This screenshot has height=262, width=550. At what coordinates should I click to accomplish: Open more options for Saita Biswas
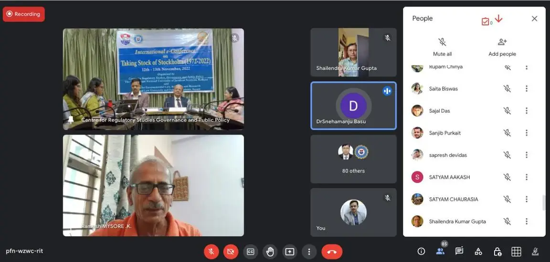527,89
